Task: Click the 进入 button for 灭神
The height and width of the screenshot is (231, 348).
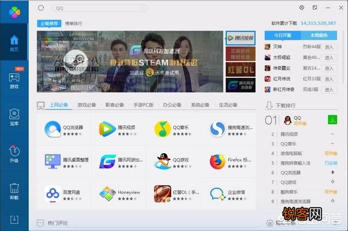Action: point(329,47)
